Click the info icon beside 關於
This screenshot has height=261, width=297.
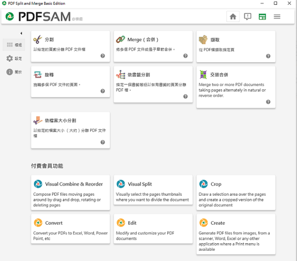[9, 72]
